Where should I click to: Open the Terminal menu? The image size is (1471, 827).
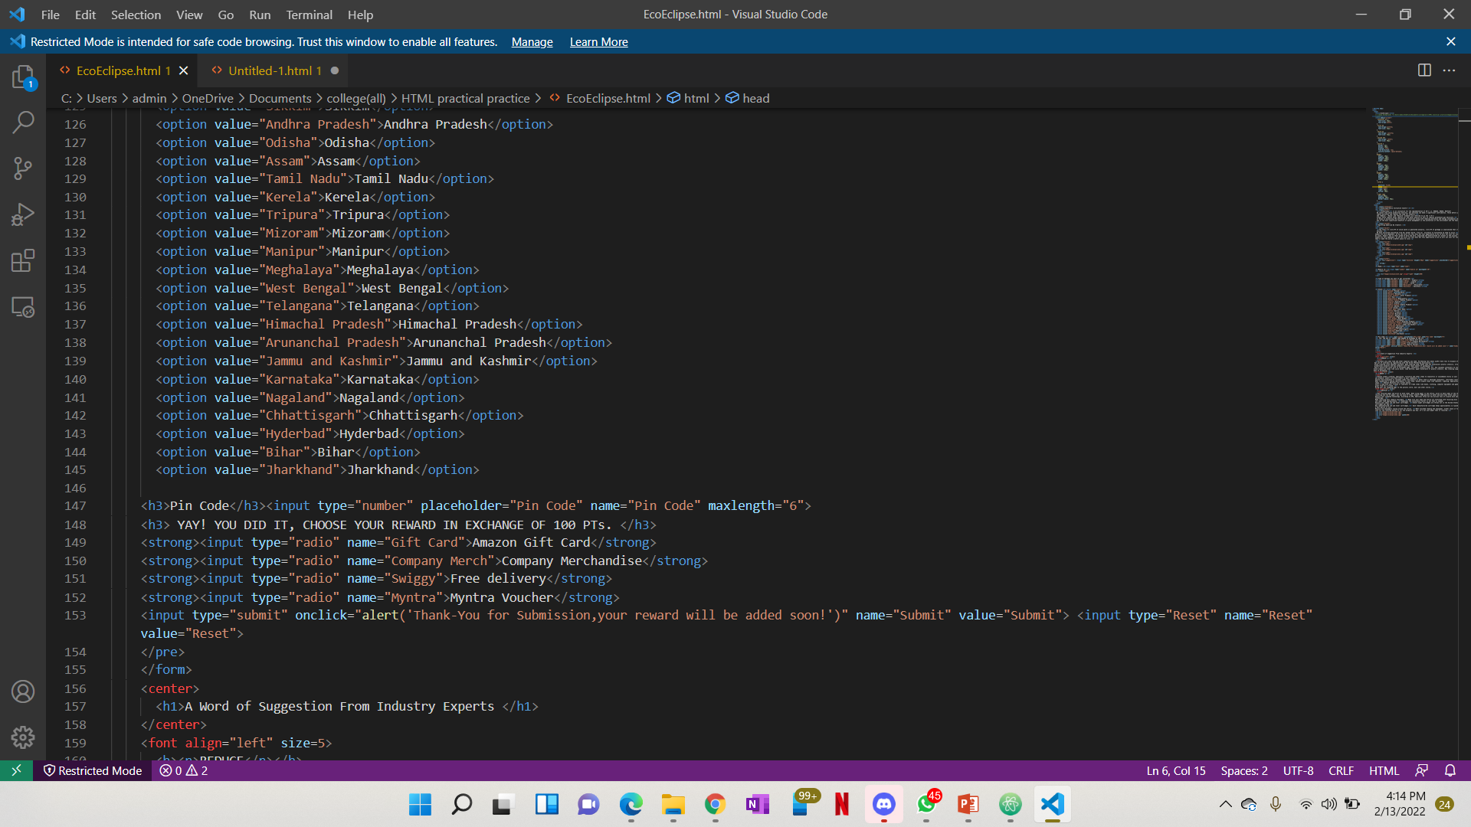pyautogui.click(x=309, y=15)
